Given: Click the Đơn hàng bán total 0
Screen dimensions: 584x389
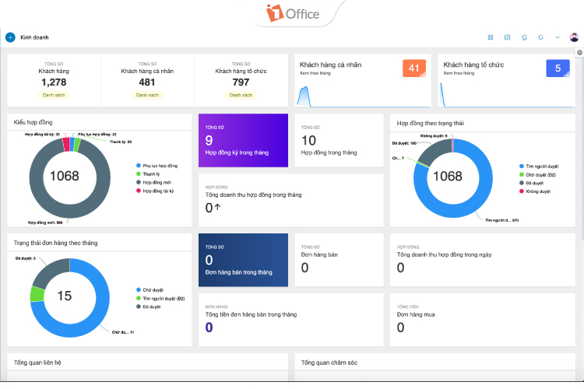Looking at the screenshot, I should (304, 268).
